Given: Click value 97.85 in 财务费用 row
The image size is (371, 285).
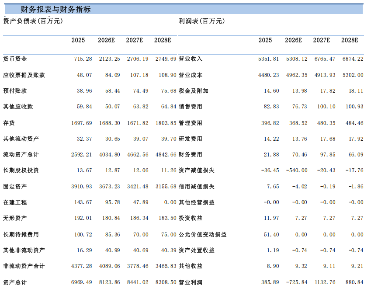Looking at the screenshot, I should [x=328, y=155].
